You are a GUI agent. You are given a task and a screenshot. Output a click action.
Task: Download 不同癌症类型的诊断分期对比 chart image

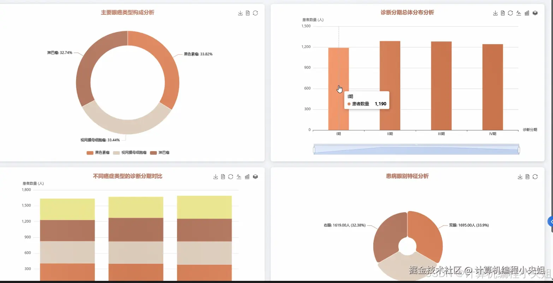click(x=216, y=177)
